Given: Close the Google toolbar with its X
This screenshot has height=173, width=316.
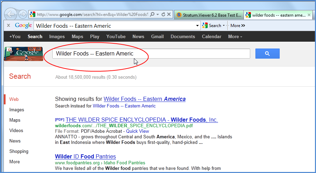Looking at the screenshot, I should (x=8, y=25).
